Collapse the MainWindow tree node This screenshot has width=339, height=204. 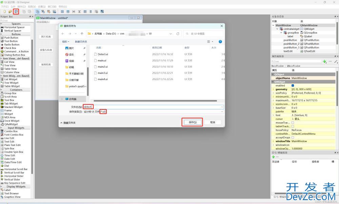pos(273,25)
